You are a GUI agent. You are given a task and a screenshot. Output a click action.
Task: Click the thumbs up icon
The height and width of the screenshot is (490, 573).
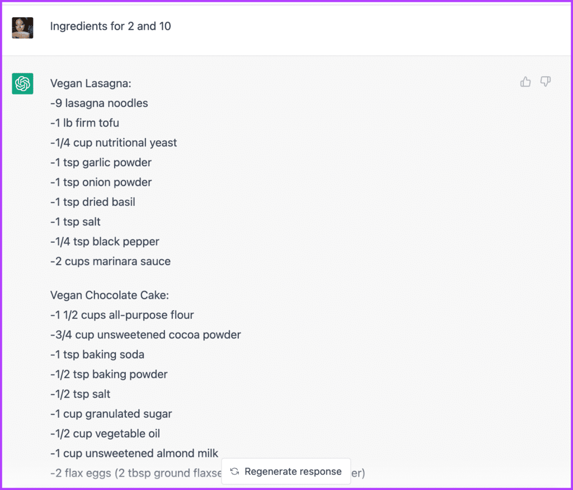click(x=525, y=82)
